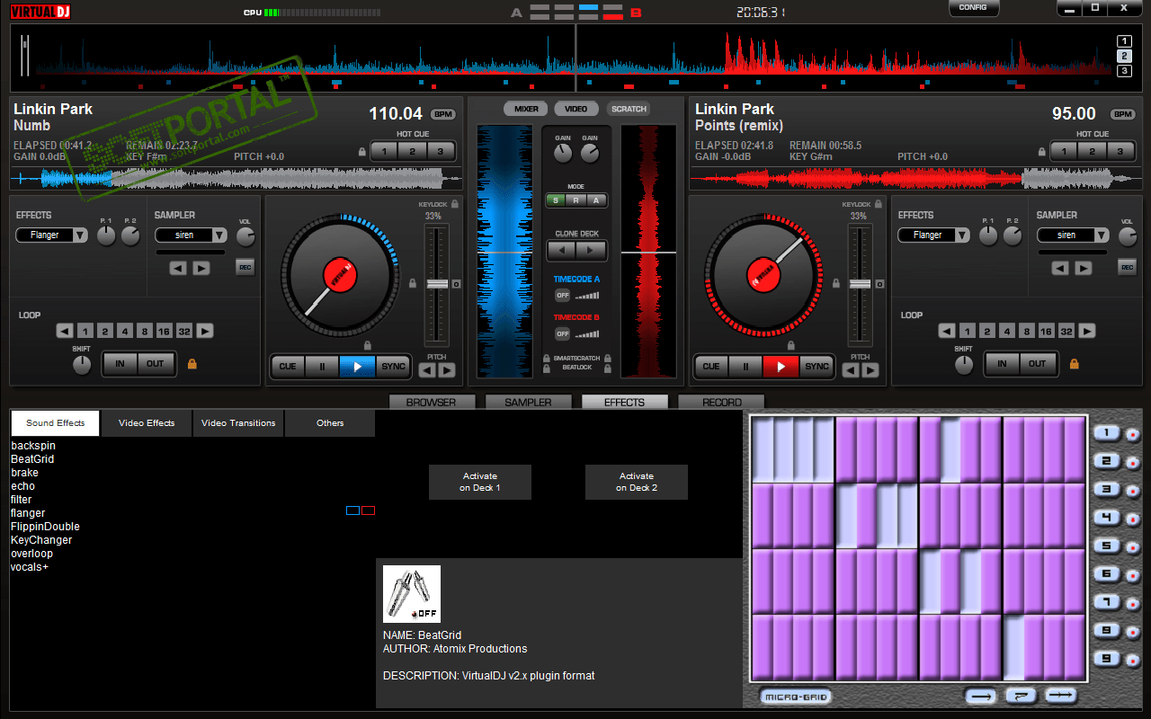
Task: Switch to the Record tab
Action: pos(721,402)
